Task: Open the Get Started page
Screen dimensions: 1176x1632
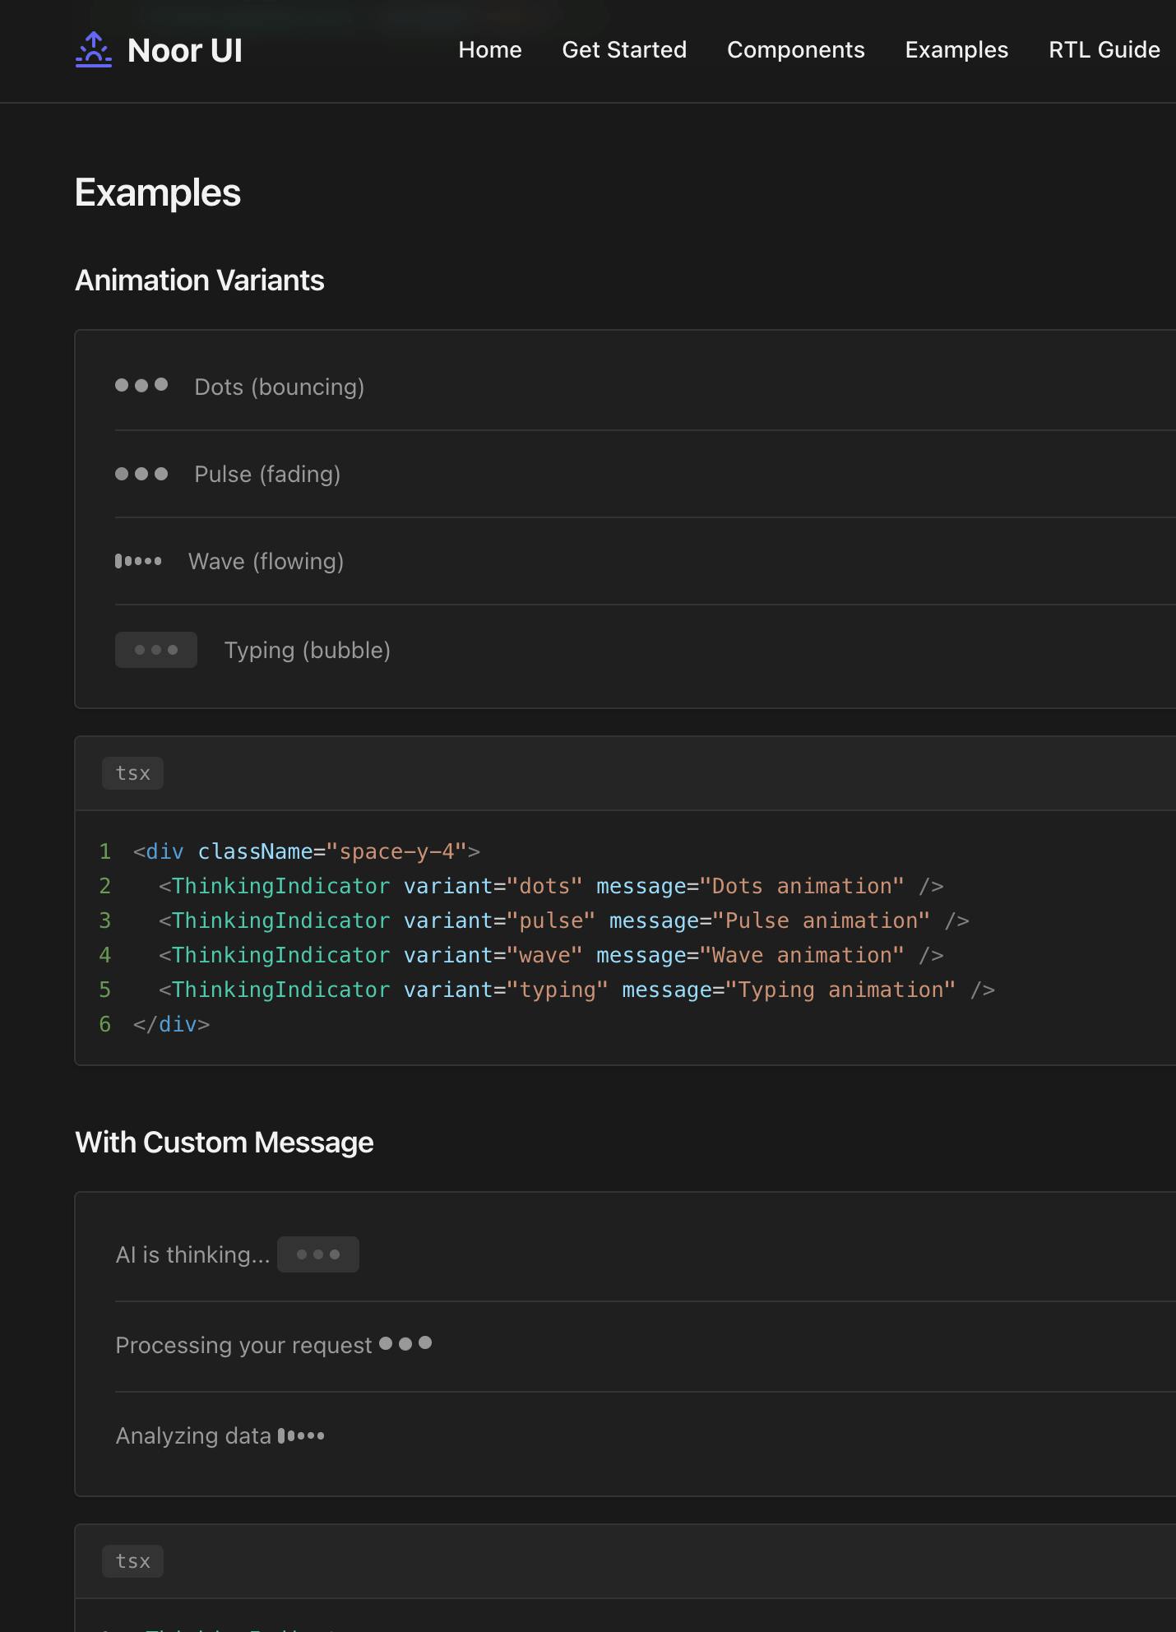Action: click(x=624, y=50)
